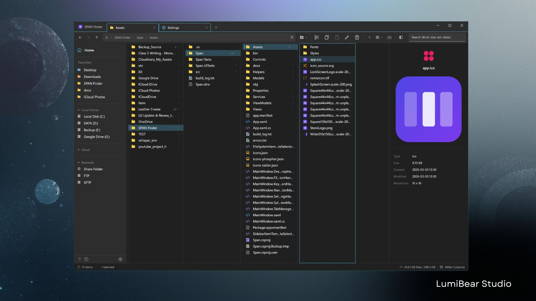Collapse the Local Drives section

[79, 110]
